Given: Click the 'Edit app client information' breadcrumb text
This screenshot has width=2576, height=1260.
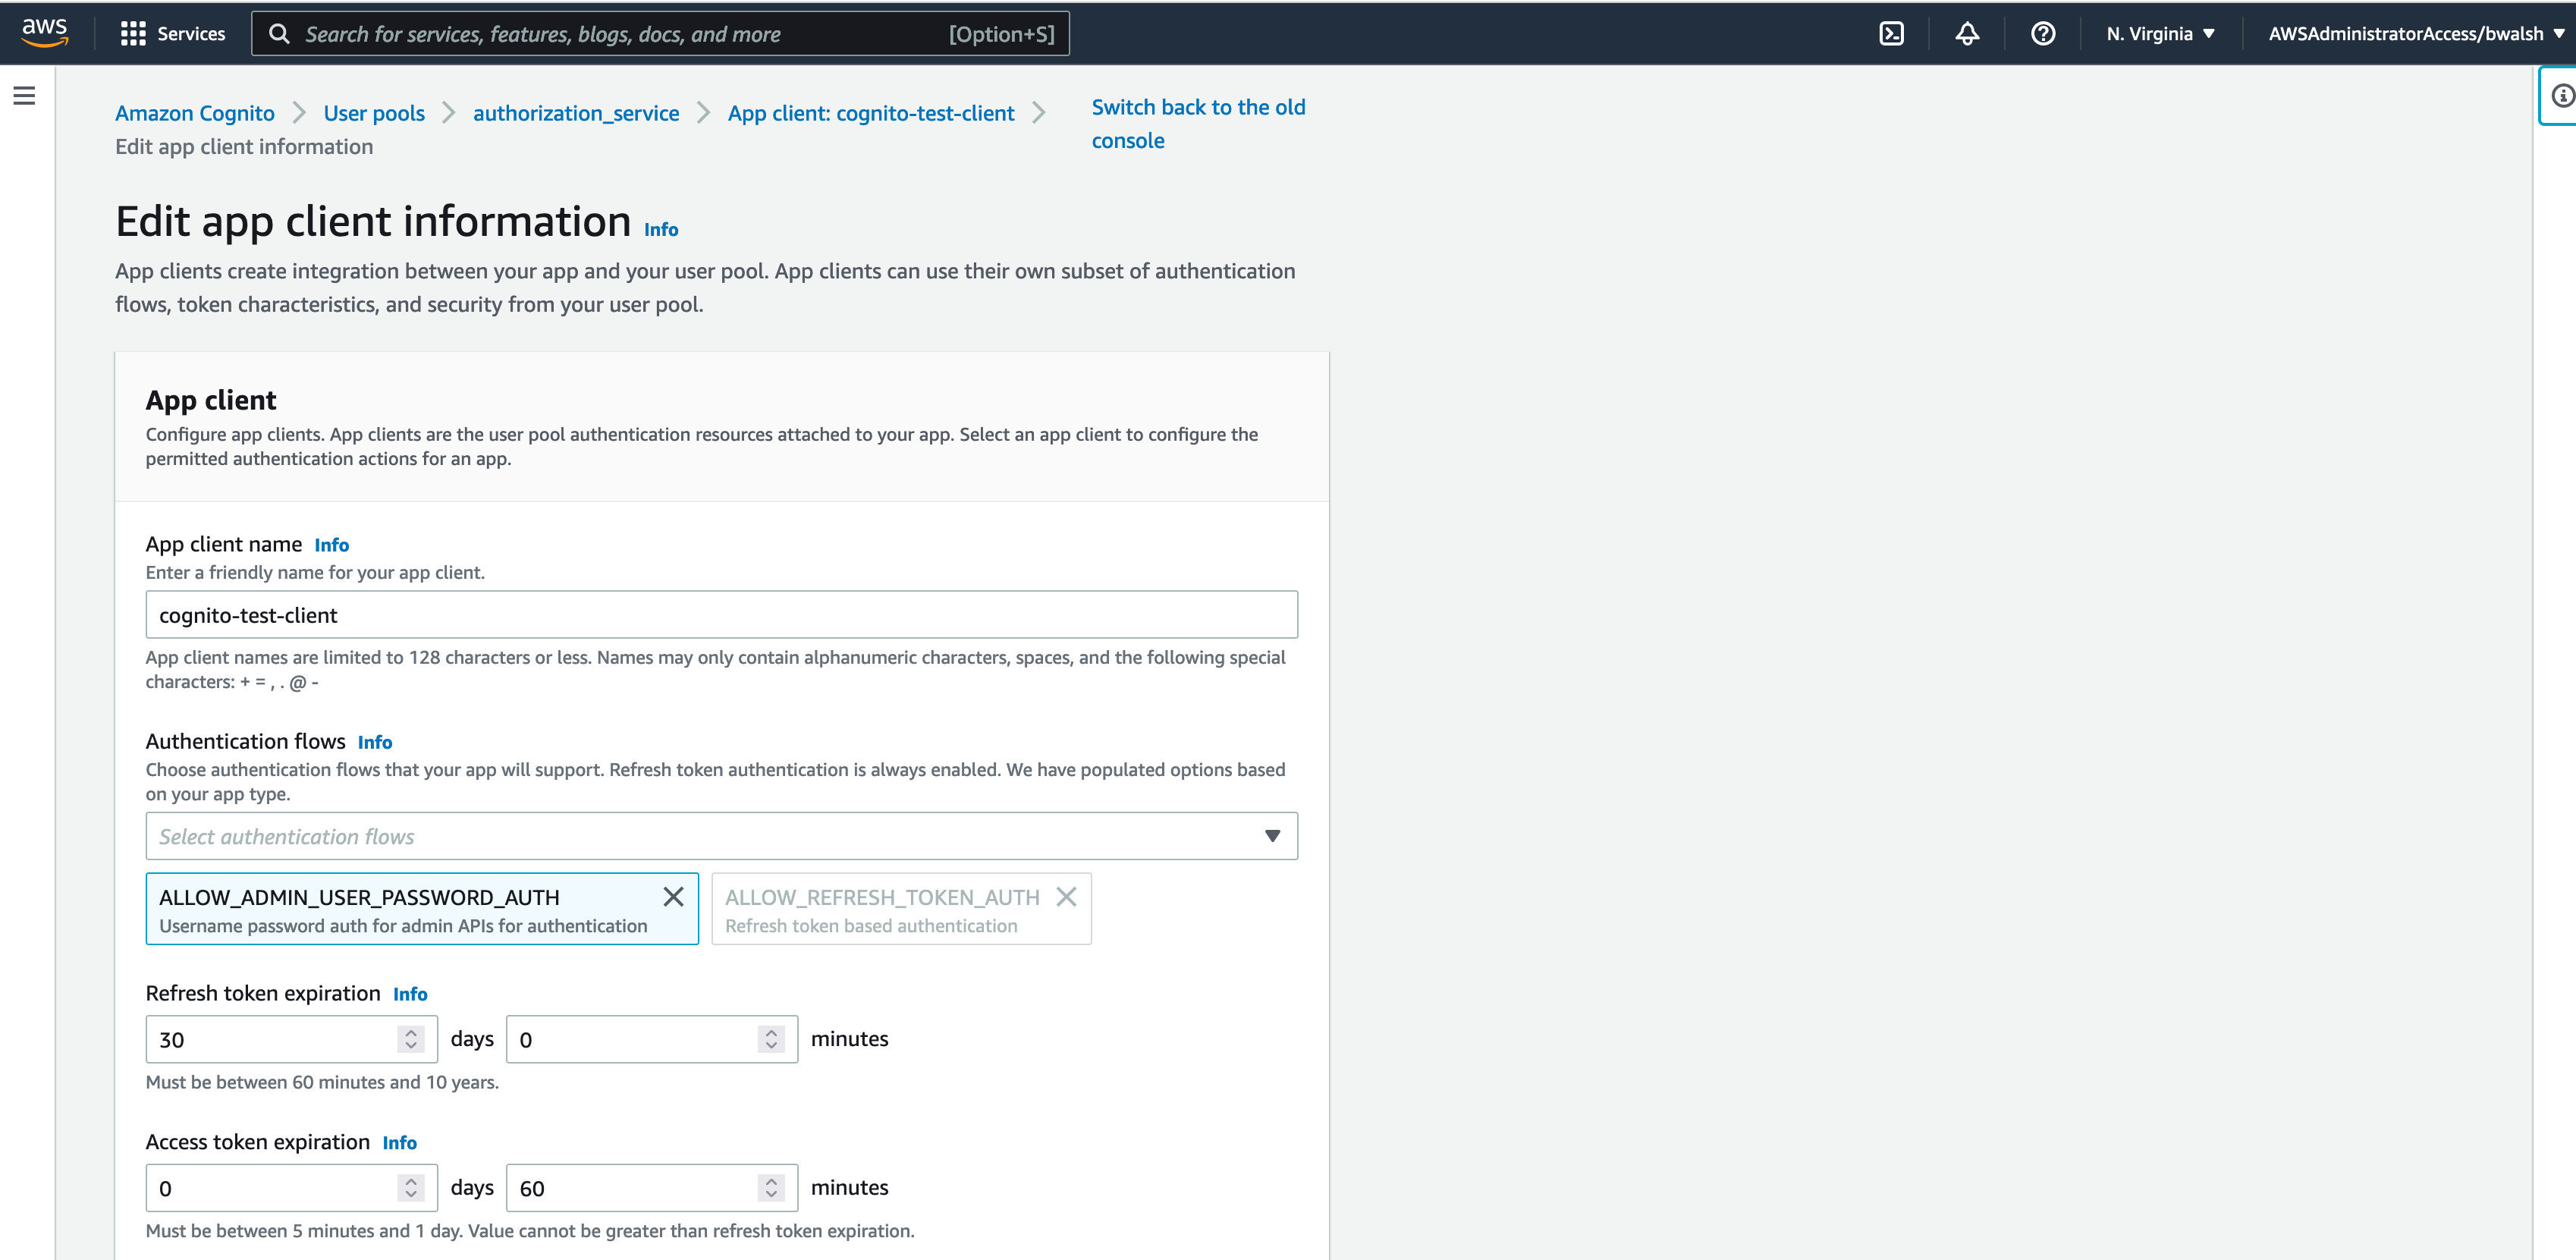Looking at the screenshot, I should (x=244, y=147).
